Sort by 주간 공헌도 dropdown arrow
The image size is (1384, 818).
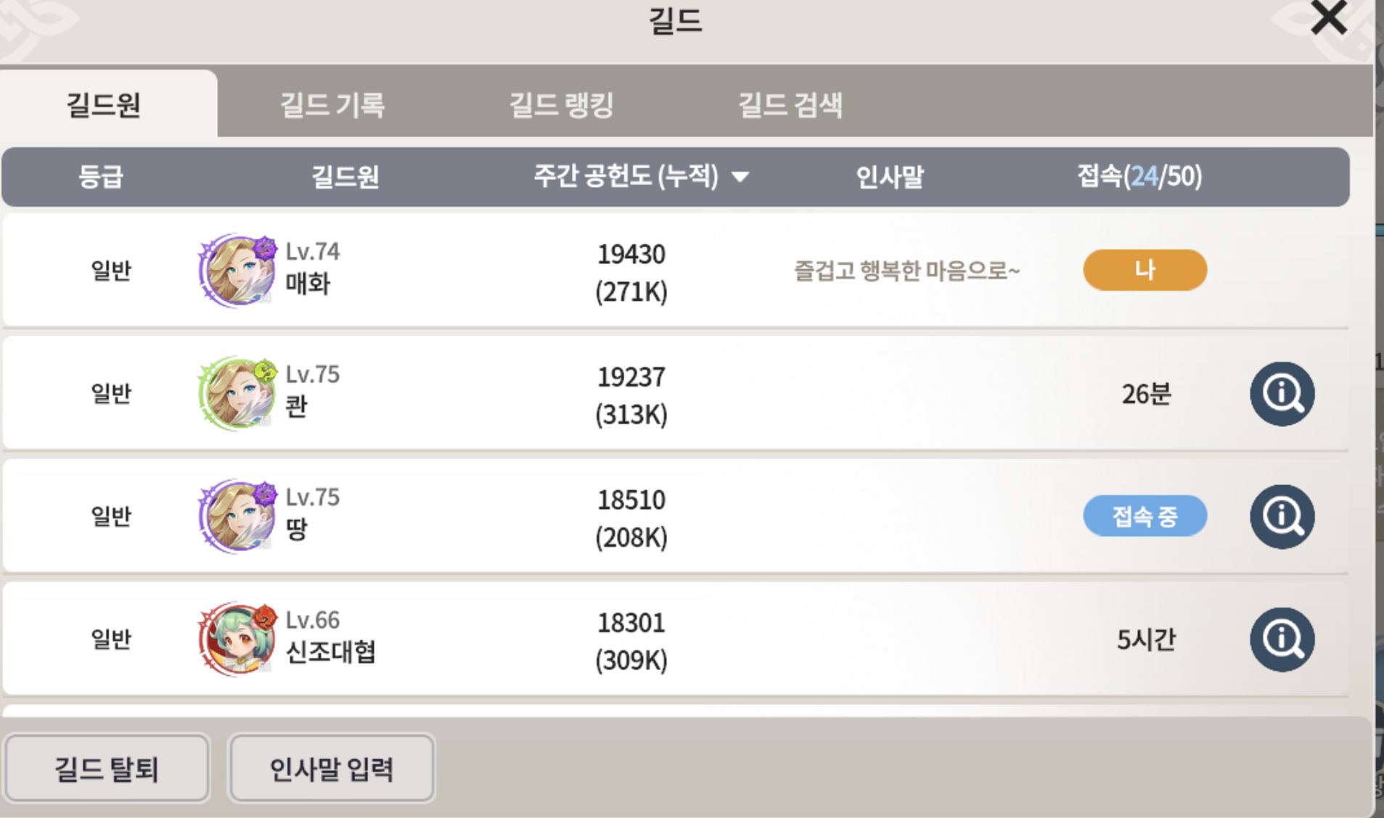(x=740, y=177)
